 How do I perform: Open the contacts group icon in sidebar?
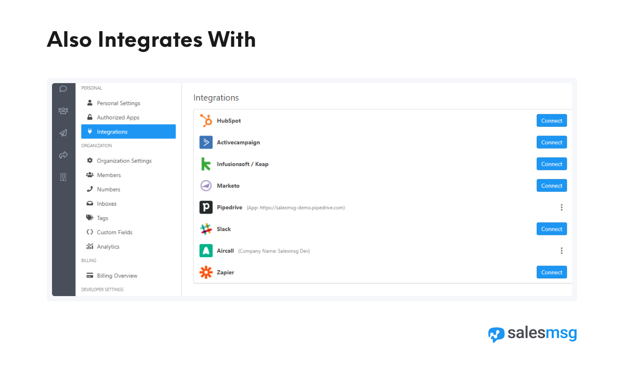63,111
